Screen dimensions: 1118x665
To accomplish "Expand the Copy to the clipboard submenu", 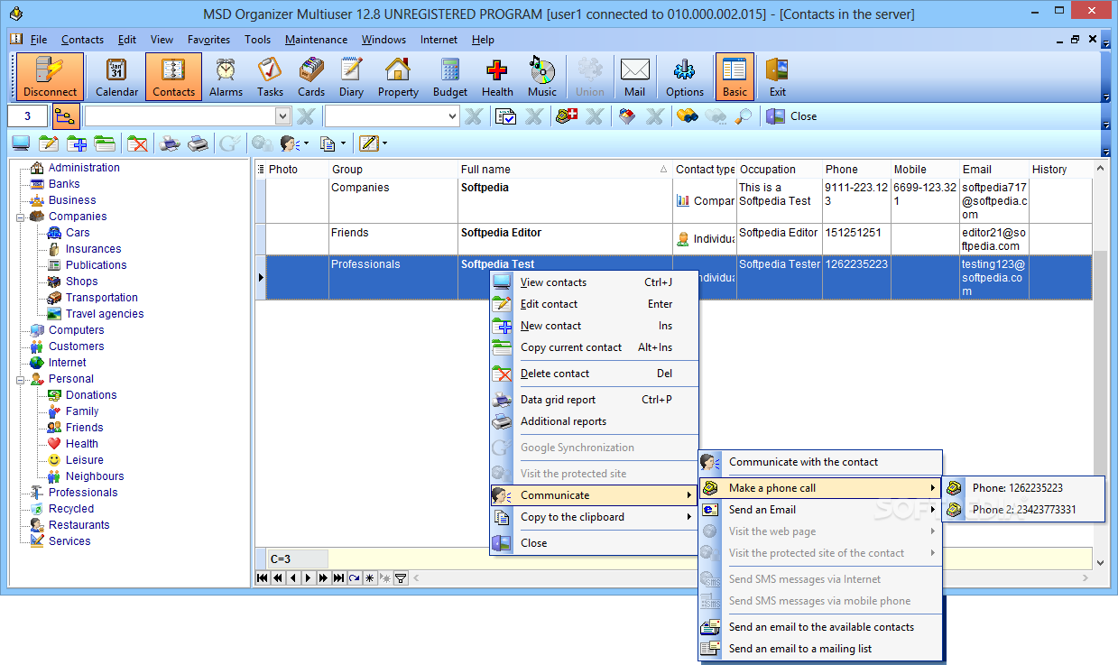I will tap(594, 517).
